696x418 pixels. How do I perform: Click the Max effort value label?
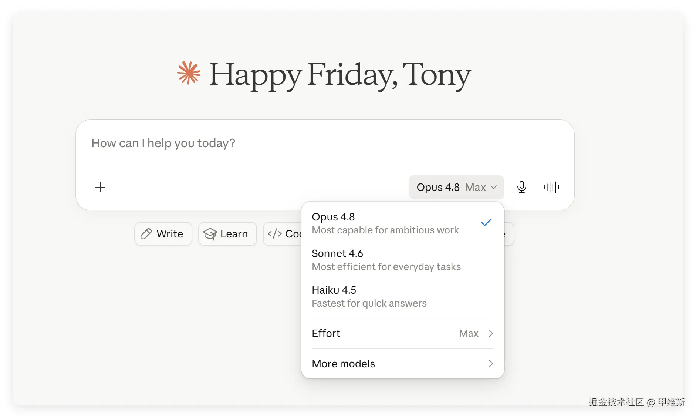pos(469,333)
